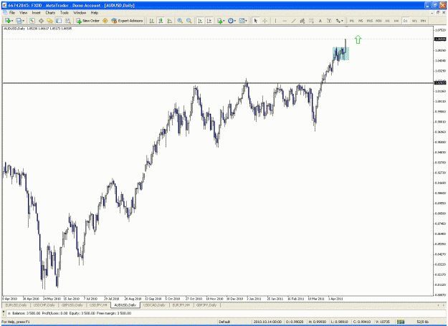This screenshot has width=448, height=326.
Task: Open the Strategy Tester magnifier icon
Action: (67, 21)
